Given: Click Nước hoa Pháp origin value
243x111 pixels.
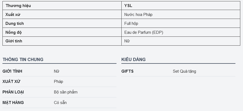Looking at the screenshot, I should click(138, 15).
